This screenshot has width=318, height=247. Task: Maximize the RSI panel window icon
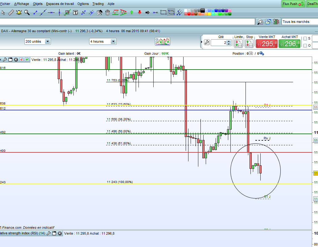tap(54, 233)
